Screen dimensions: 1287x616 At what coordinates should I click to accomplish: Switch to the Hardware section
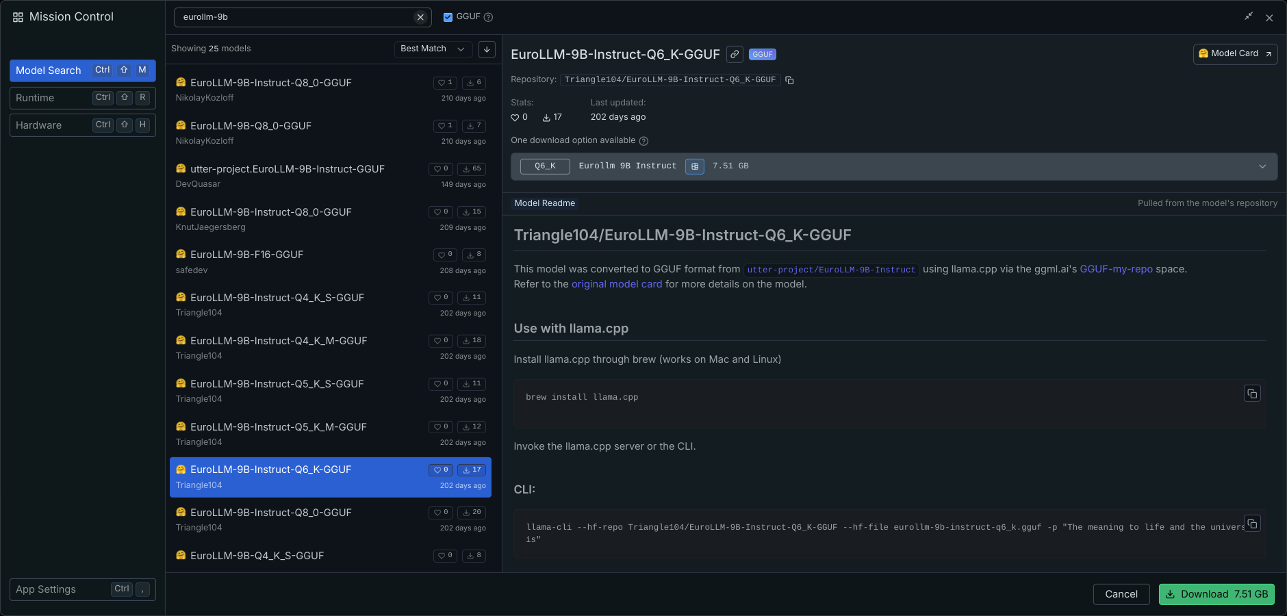pos(82,125)
